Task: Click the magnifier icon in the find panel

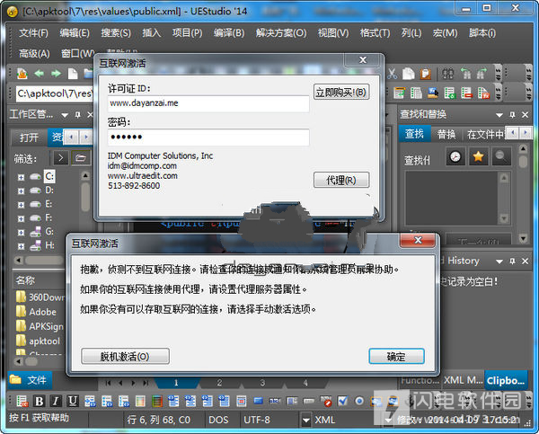Action: click(x=501, y=157)
